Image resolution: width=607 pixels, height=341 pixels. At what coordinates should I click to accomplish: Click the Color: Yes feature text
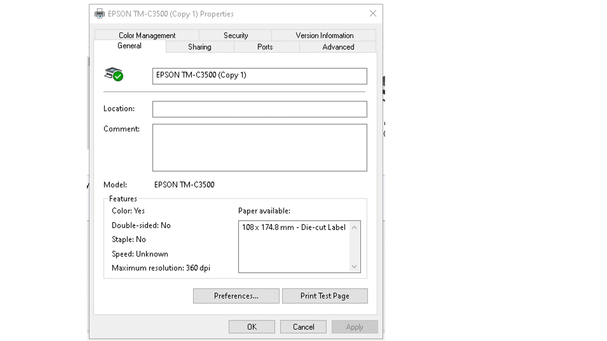point(128,211)
